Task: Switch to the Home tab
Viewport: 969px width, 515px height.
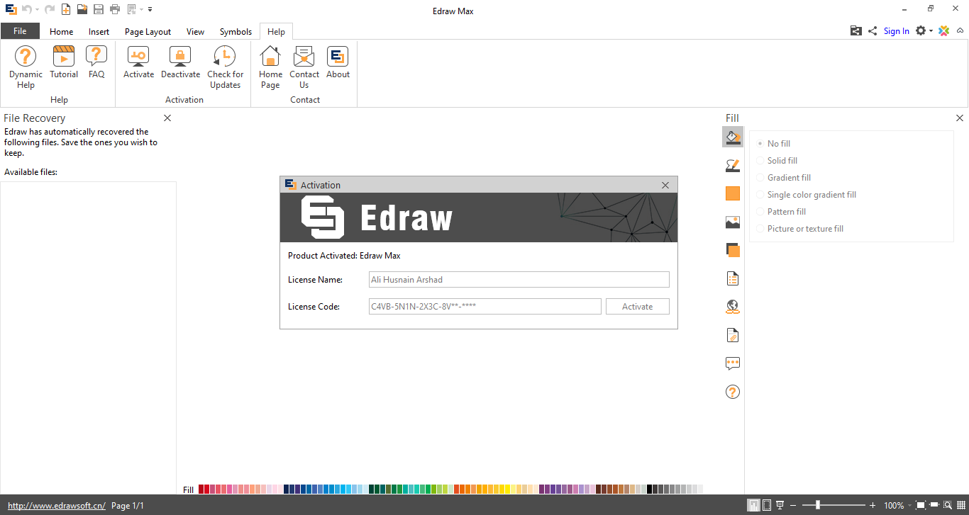Action: pyautogui.click(x=62, y=31)
